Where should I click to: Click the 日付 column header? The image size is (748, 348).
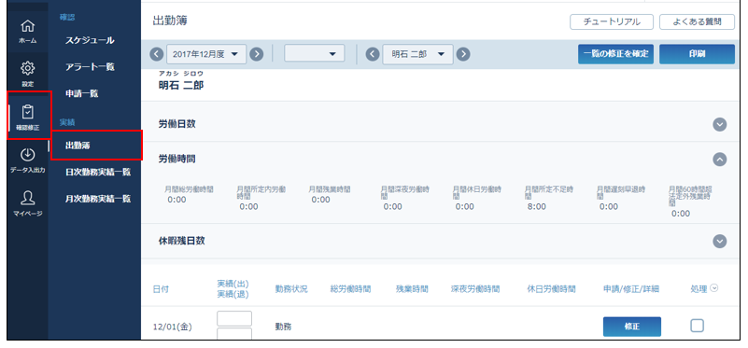pos(161,289)
